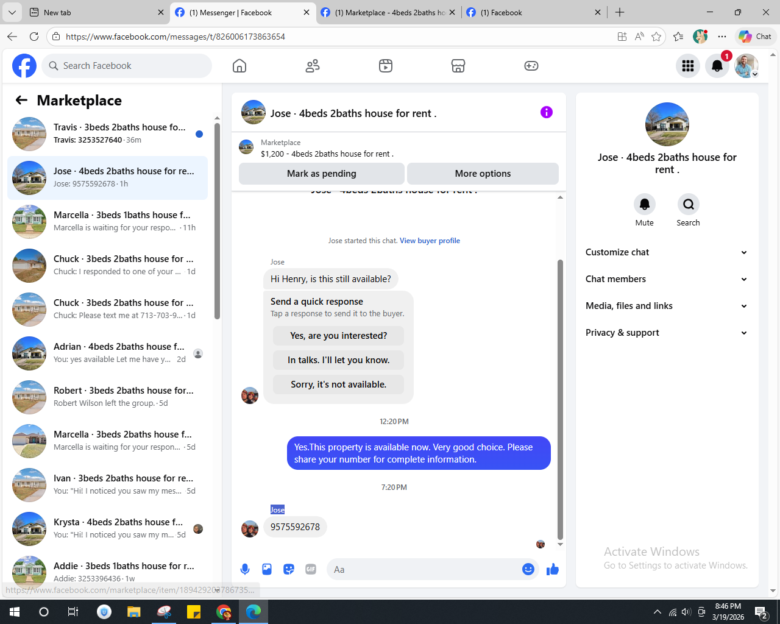Click the browser address bar URL

tap(175, 37)
